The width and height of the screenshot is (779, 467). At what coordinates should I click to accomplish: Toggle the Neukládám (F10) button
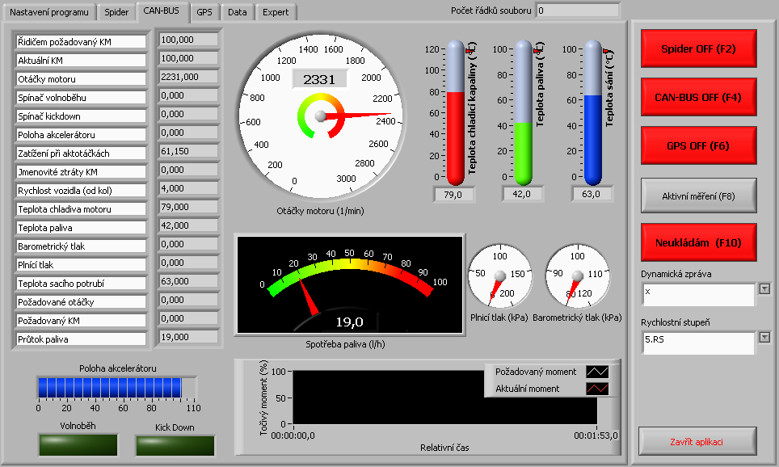point(698,242)
